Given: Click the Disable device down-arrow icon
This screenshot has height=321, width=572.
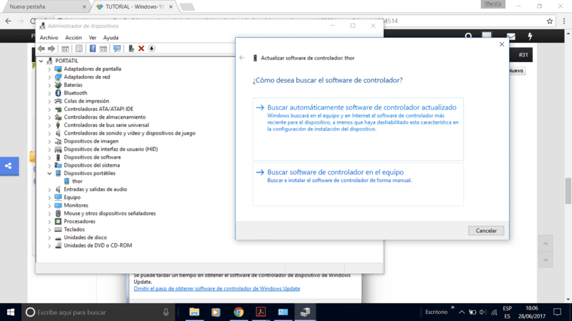Looking at the screenshot, I should pyautogui.click(x=152, y=48).
